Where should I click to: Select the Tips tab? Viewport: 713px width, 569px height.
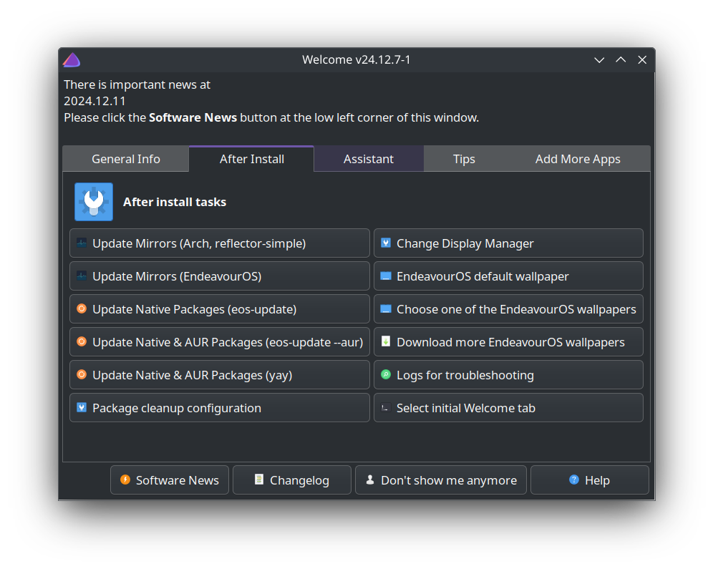point(464,159)
